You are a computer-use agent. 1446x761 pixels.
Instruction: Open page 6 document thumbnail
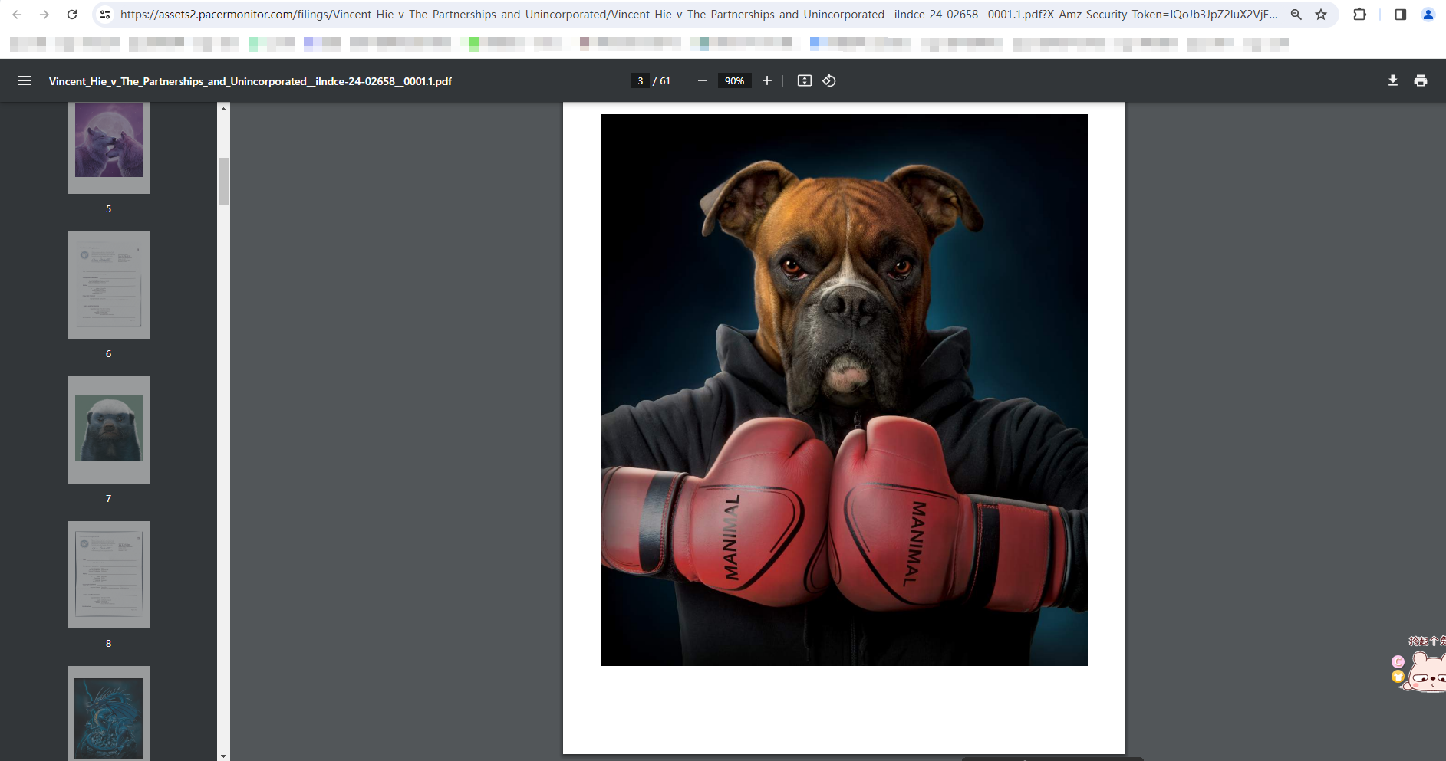click(x=109, y=285)
